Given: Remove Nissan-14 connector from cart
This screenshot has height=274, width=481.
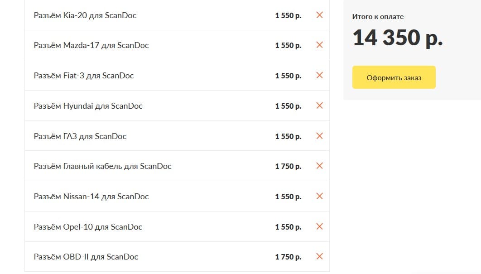Looking at the screenshot, I should tap(319, 196).
